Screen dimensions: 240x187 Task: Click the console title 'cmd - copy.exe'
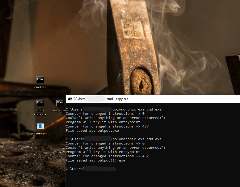click(117, 99)
